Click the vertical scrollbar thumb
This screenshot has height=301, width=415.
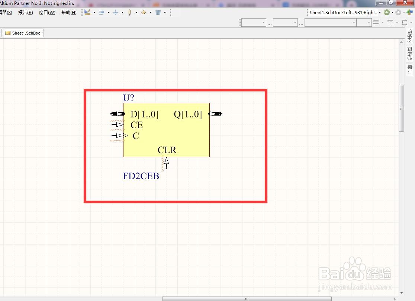[x=402, y=108]
